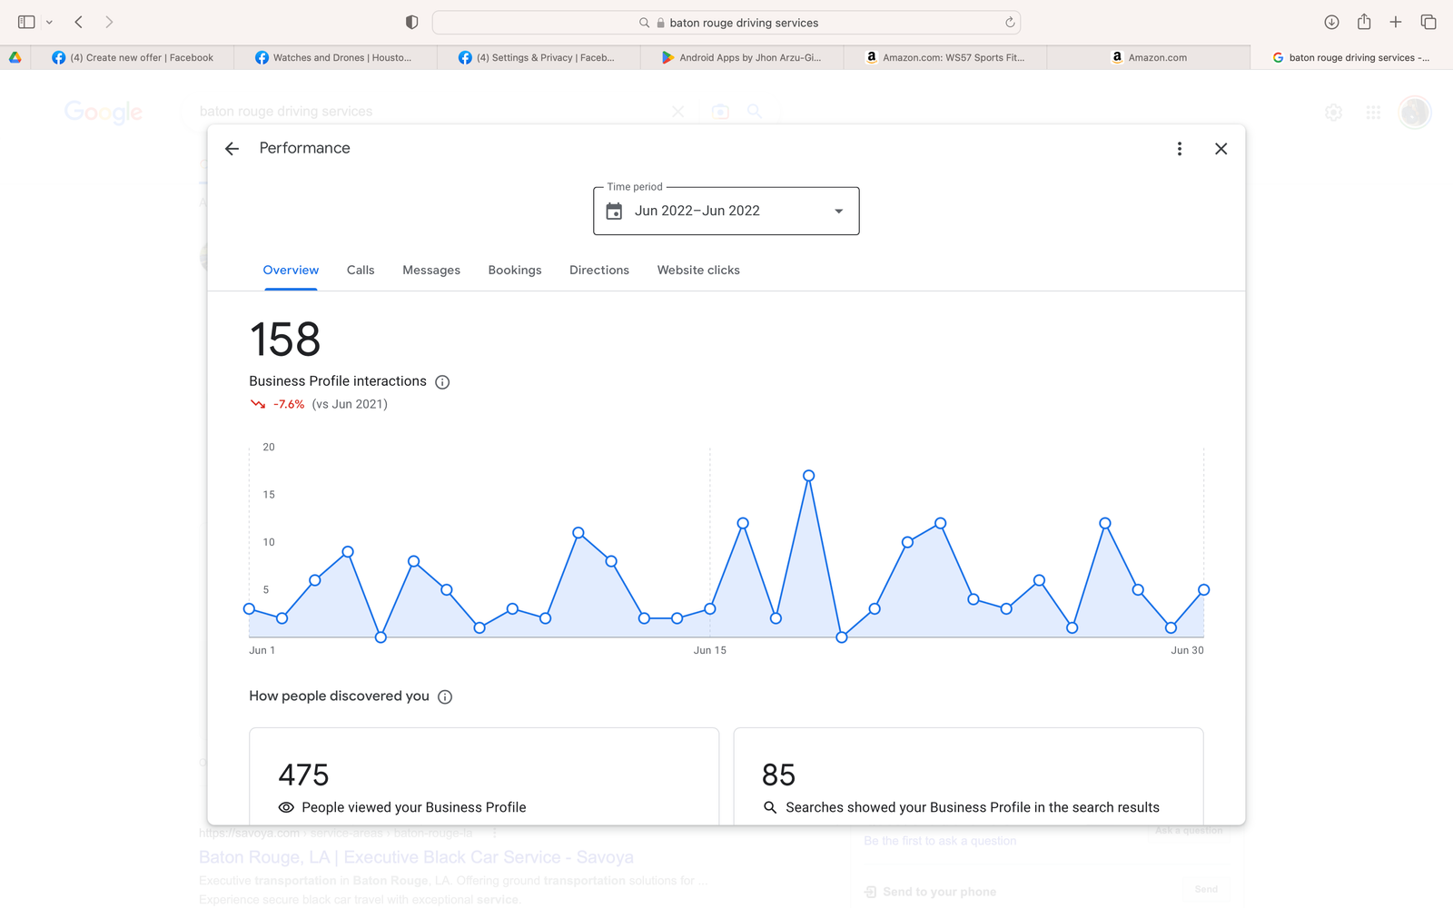
Task: Open a new Safari tab with plus icon
Action: point(1396,22)
